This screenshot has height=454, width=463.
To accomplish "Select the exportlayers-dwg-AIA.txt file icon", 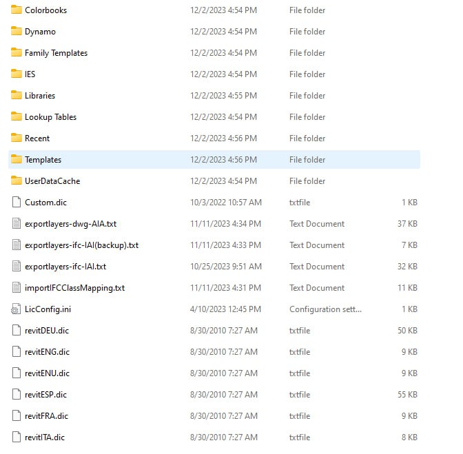I will tap(17, 223).
